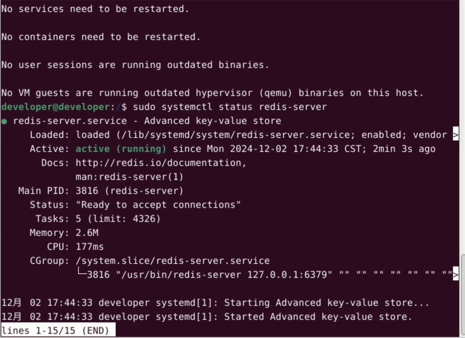This screenshot has width=465, height=338.
Task: Click the developer@developer shell prompt
Action: [x=55, y=107]
